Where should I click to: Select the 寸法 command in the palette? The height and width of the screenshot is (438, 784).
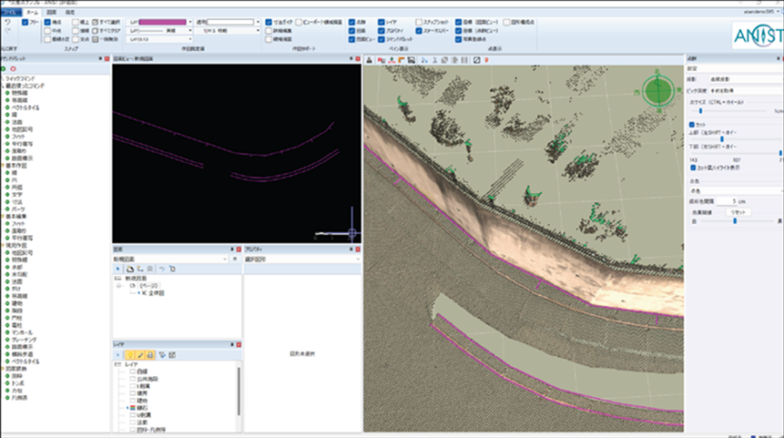tap(17, 202)
